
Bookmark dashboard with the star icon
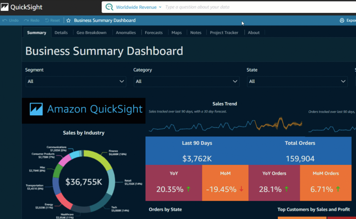[x=68, y=20]
